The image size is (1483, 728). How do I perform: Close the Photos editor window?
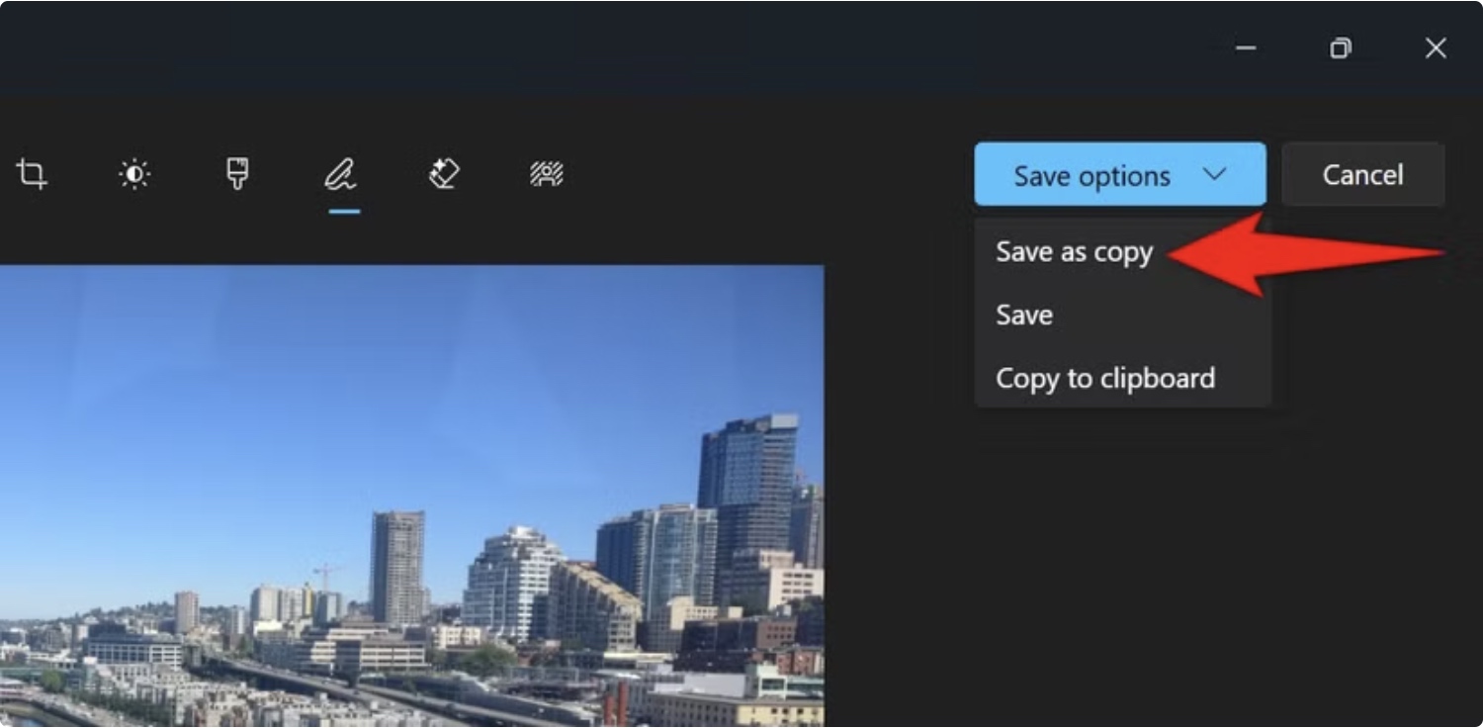[1436, 48]
